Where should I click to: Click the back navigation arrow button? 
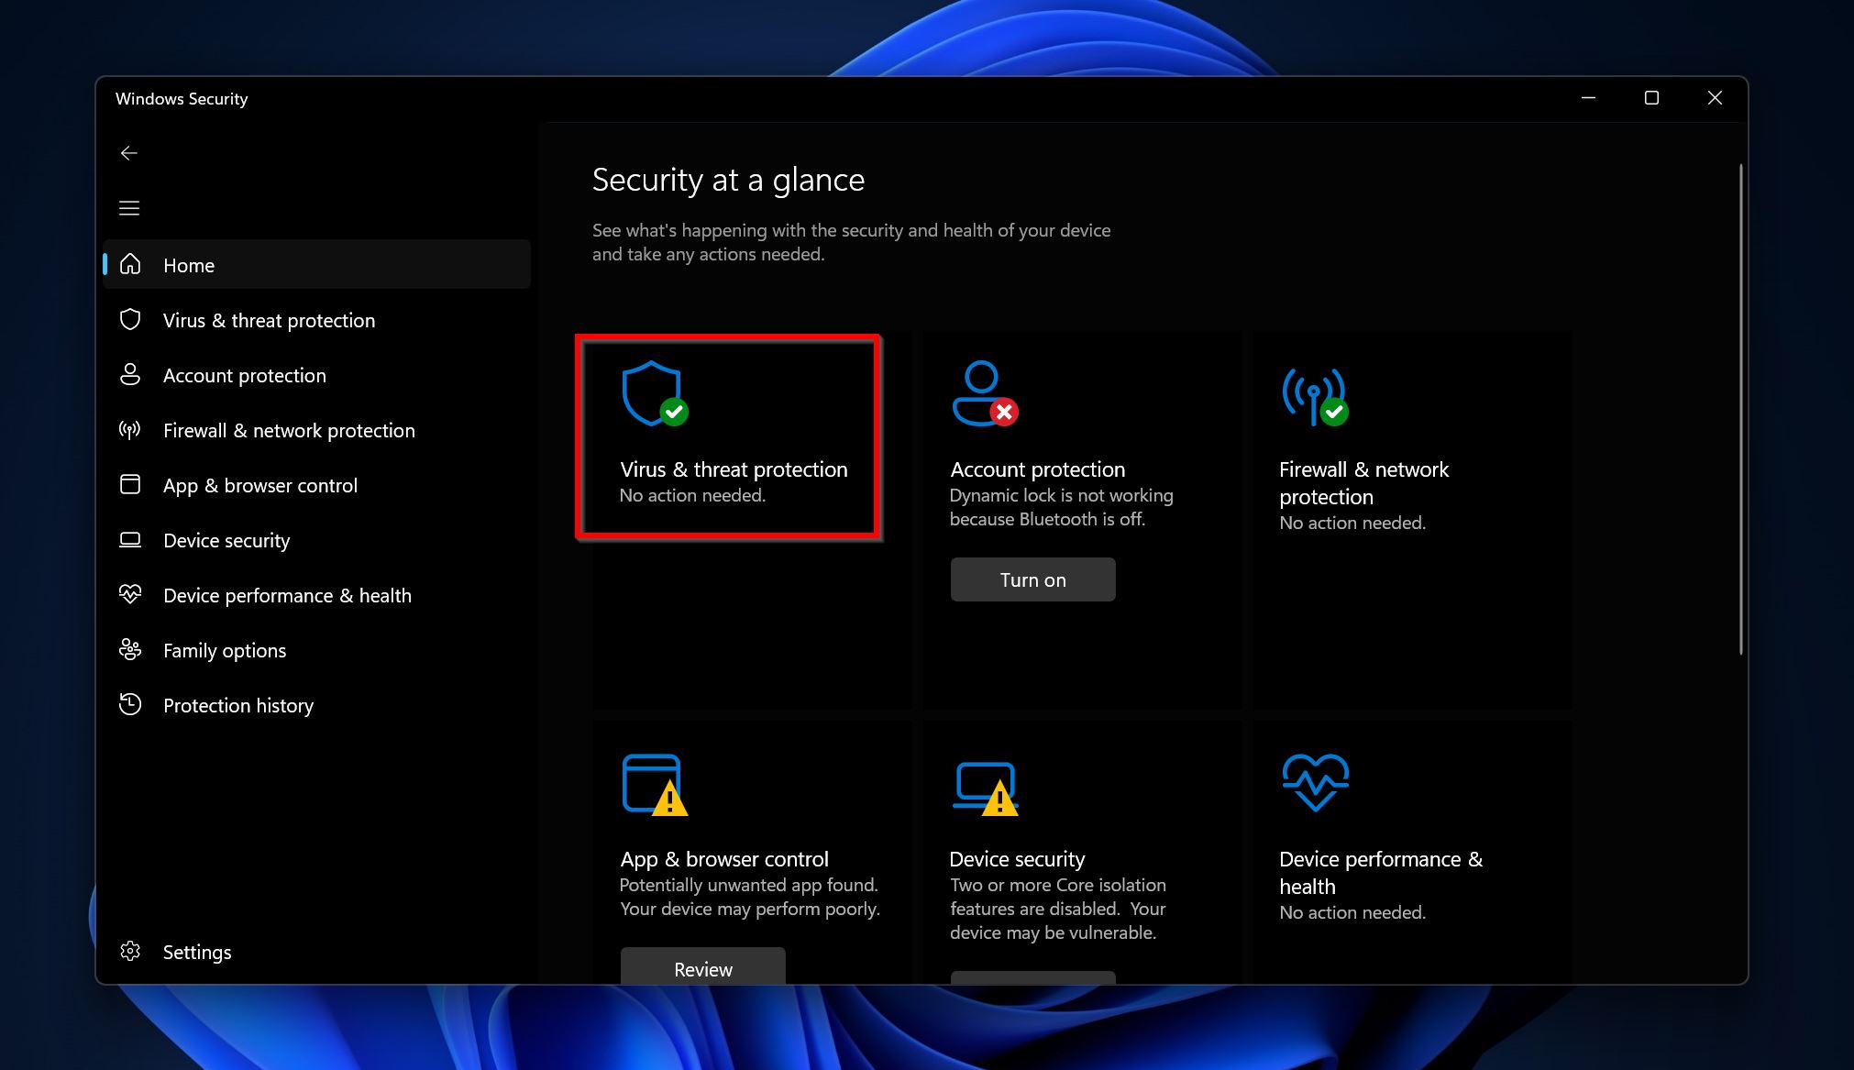(128, 151)
